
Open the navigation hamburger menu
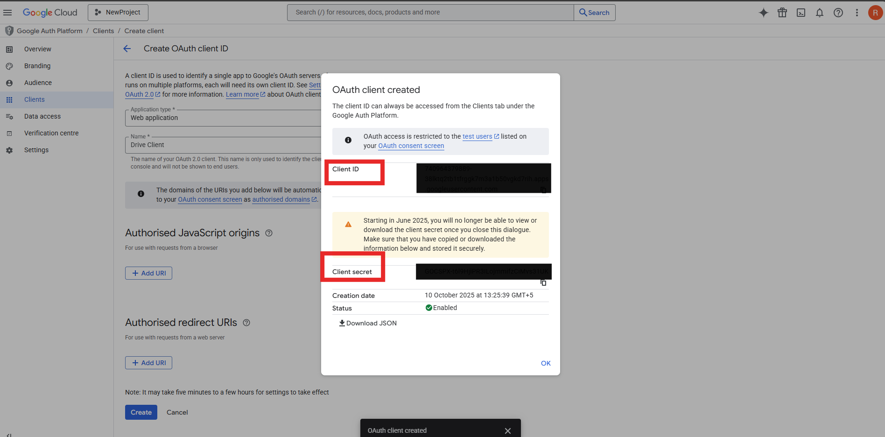[x=7, y=12]
